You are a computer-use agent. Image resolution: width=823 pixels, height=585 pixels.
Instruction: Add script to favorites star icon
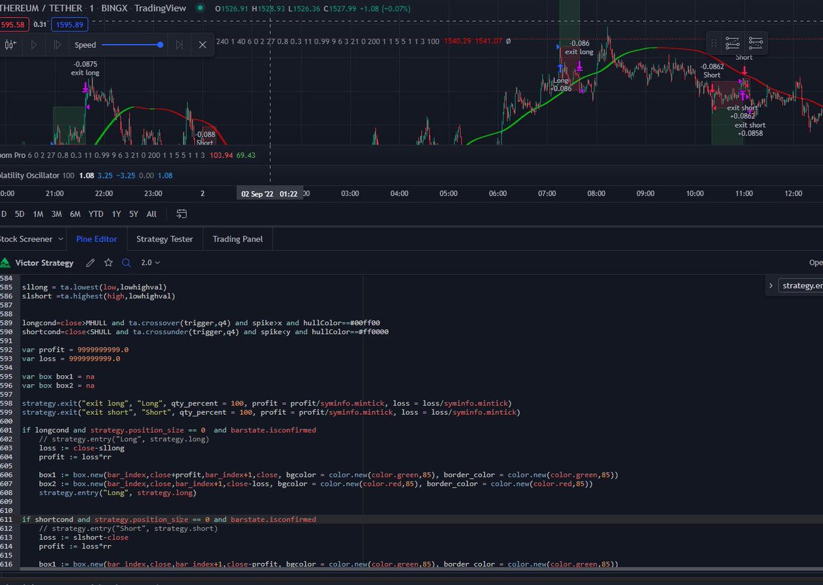[108, 263]
